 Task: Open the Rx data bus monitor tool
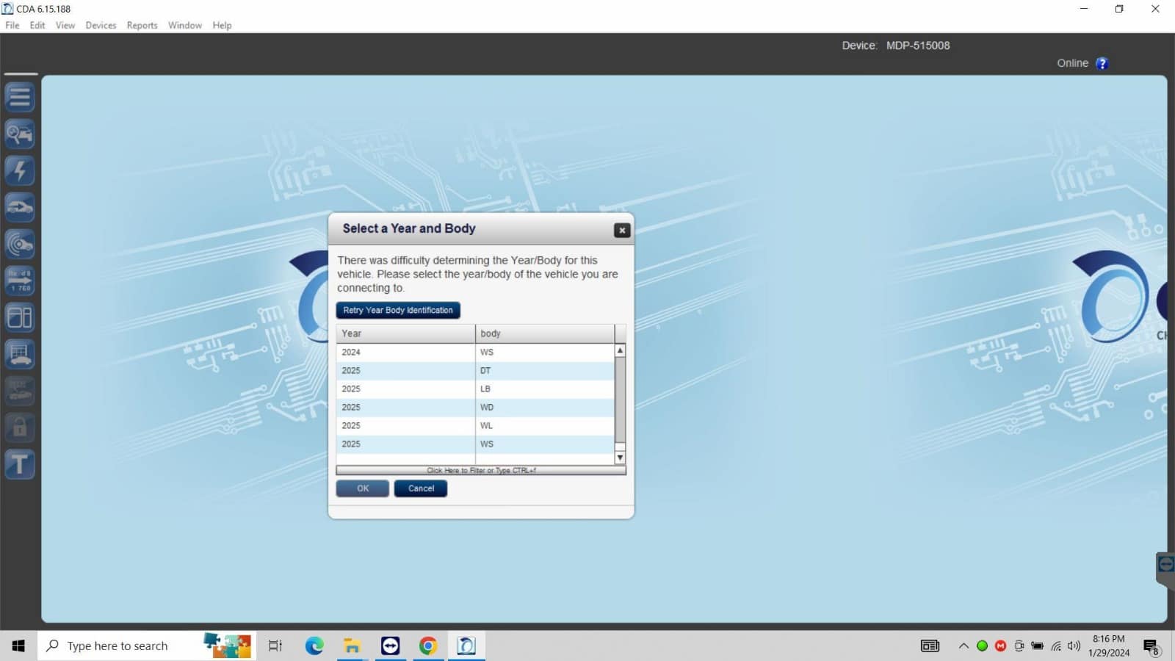pyautogui.click(x=20, y=280)
